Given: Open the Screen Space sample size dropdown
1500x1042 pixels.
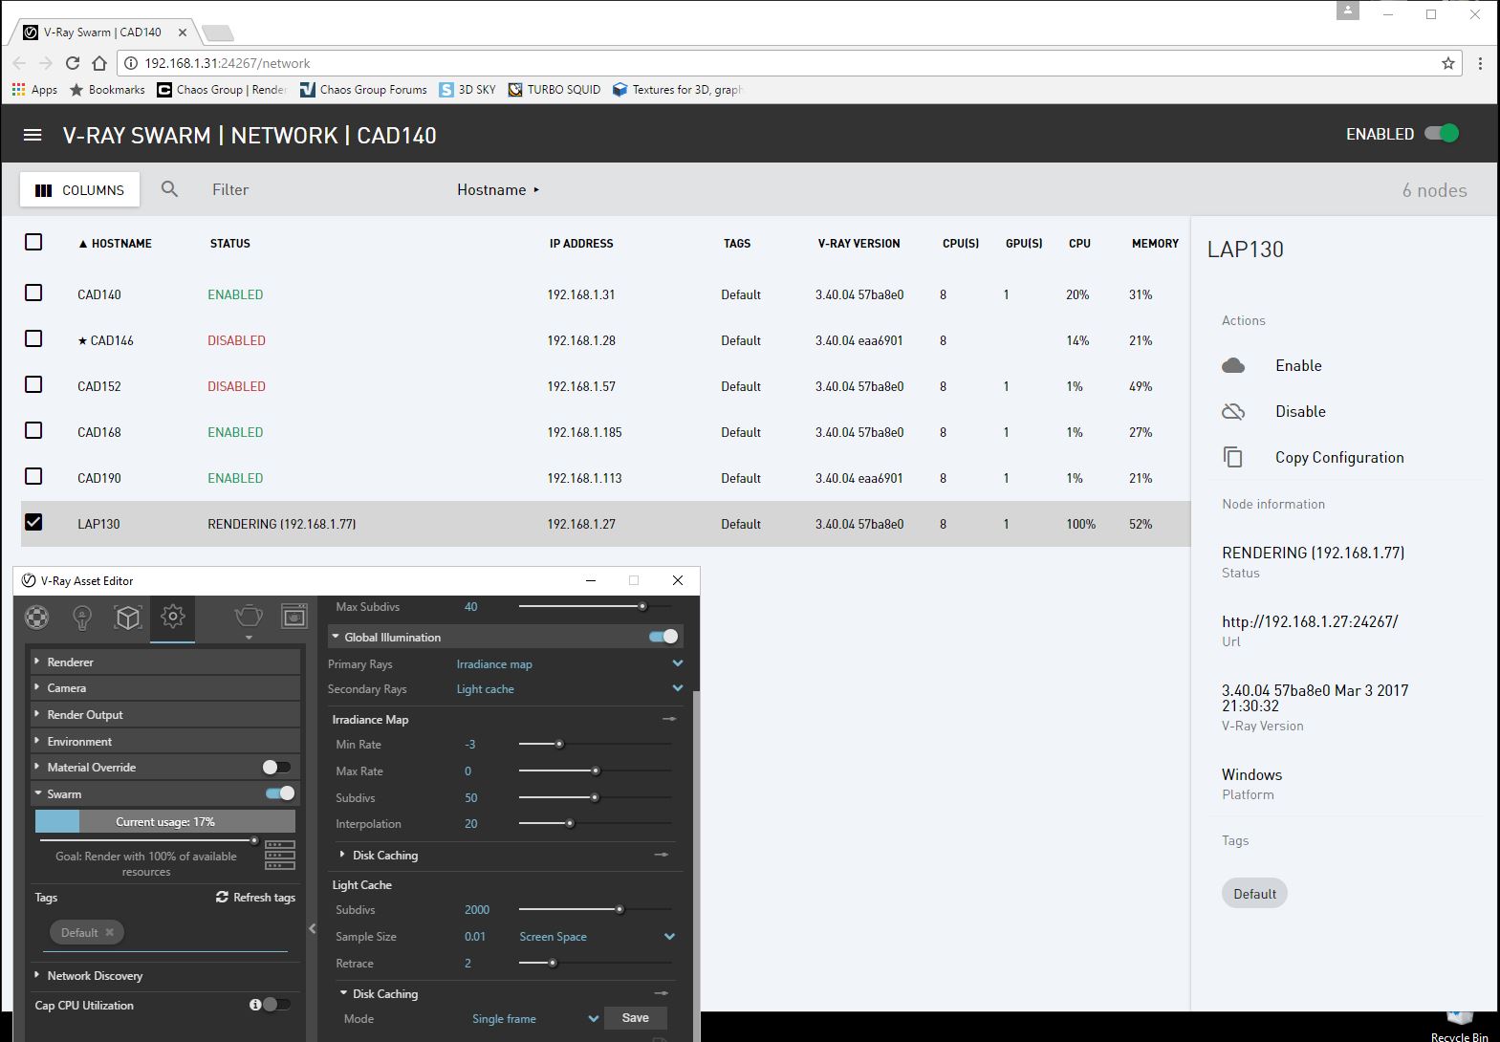Looking at the screenshot, I should pos(597,936).
